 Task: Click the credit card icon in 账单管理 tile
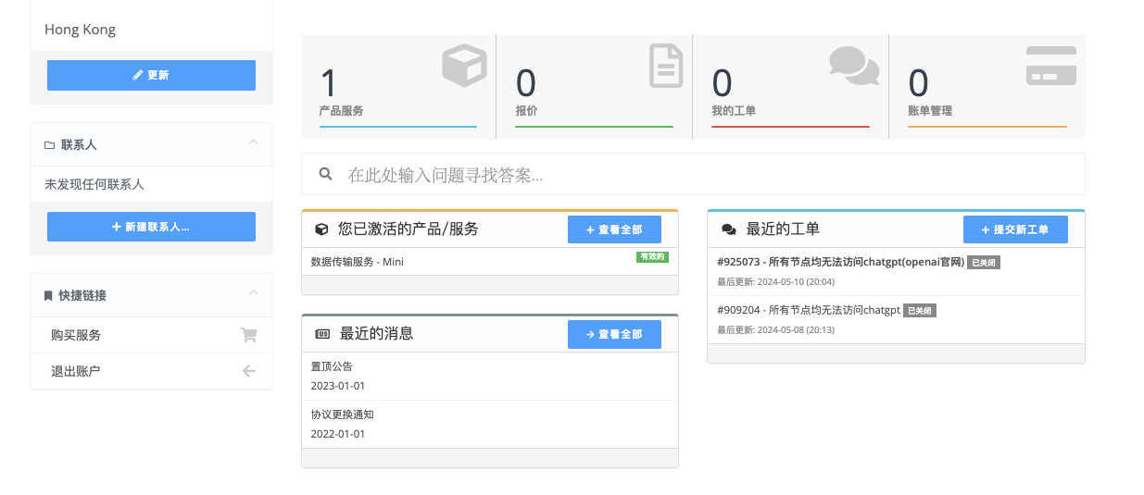(1050, 66)
